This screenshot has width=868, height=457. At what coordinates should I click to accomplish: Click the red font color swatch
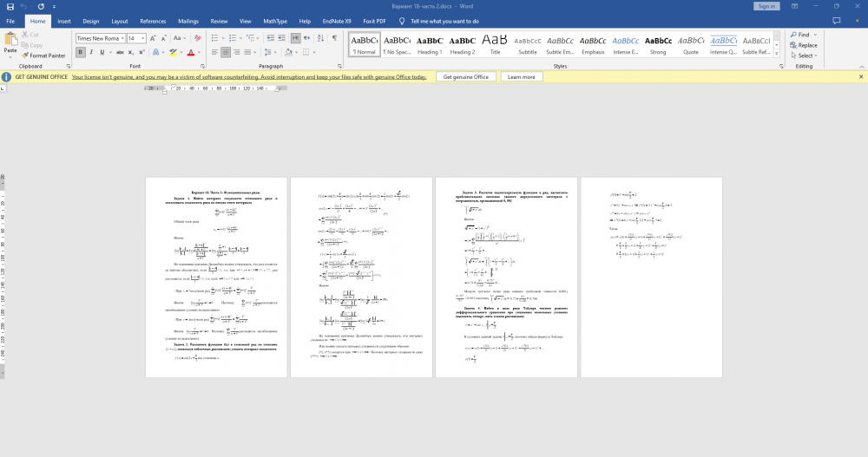tap(190, 52)
